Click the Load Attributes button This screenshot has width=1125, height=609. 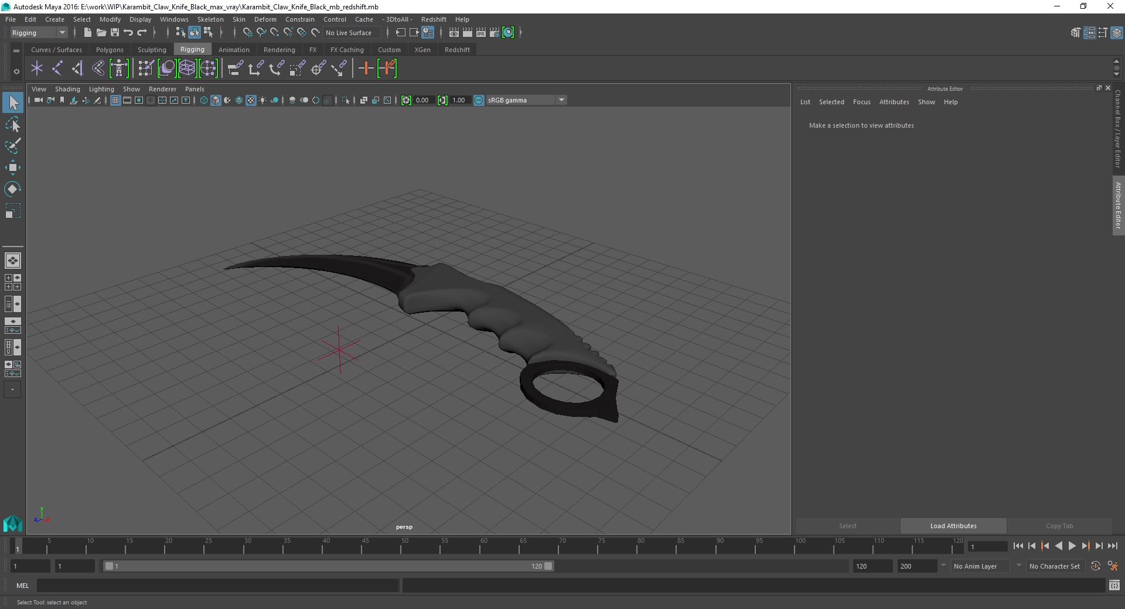point(953,526)
